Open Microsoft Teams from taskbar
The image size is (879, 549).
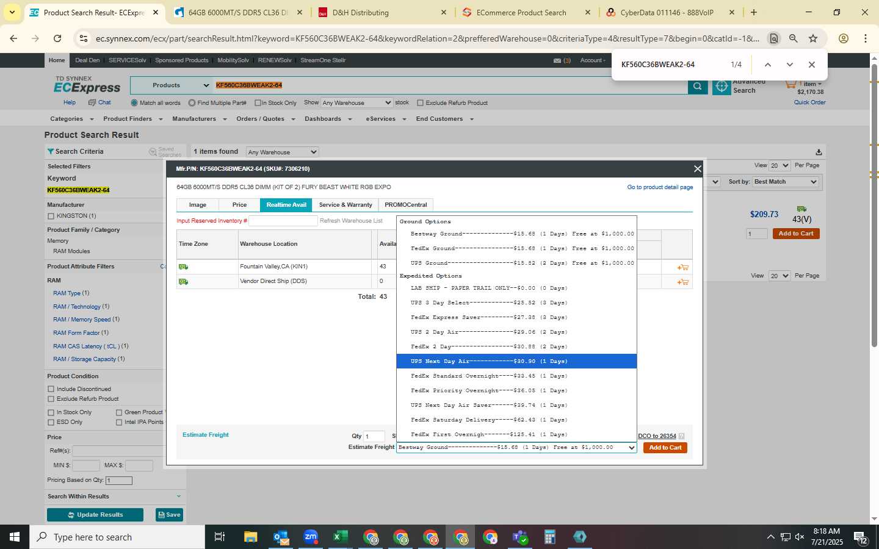point(520,537)
